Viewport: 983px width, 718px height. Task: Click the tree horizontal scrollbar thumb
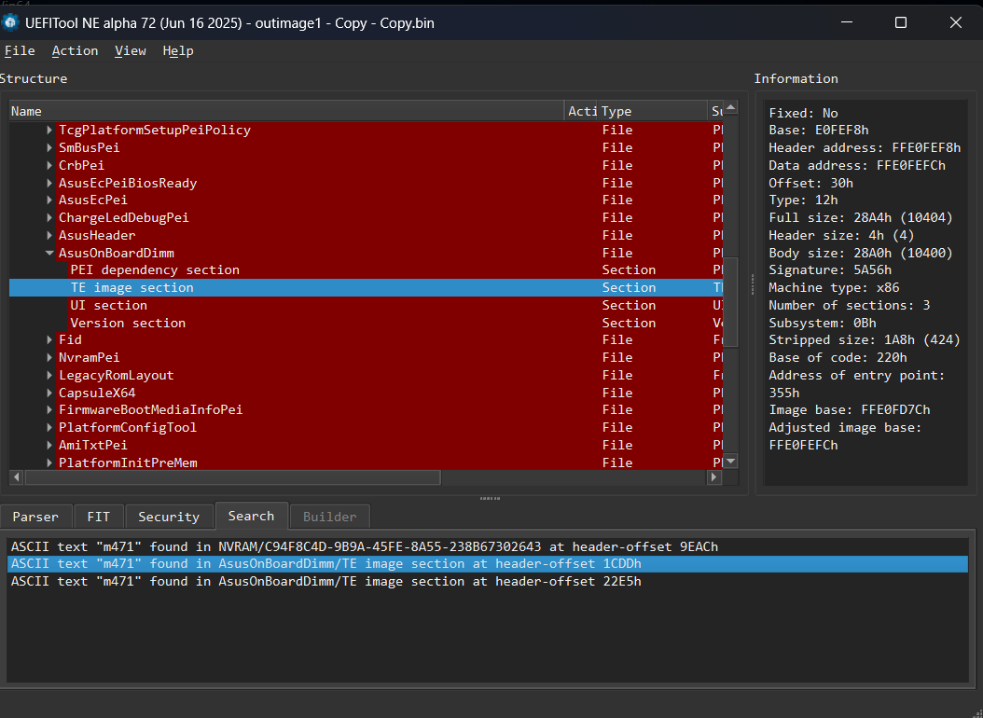pos(232,476)
